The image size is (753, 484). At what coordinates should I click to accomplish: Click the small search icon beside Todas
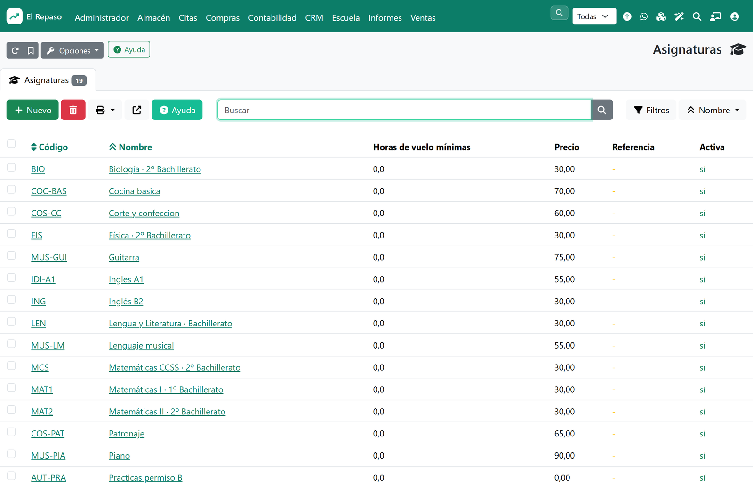559,13
